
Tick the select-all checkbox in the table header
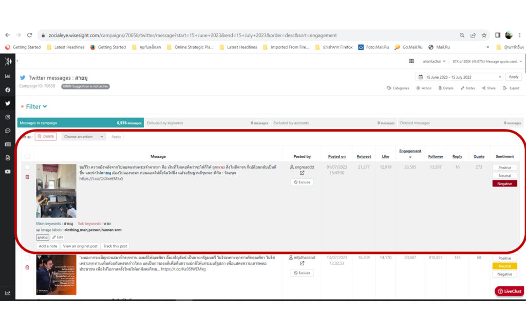(28, 156)
